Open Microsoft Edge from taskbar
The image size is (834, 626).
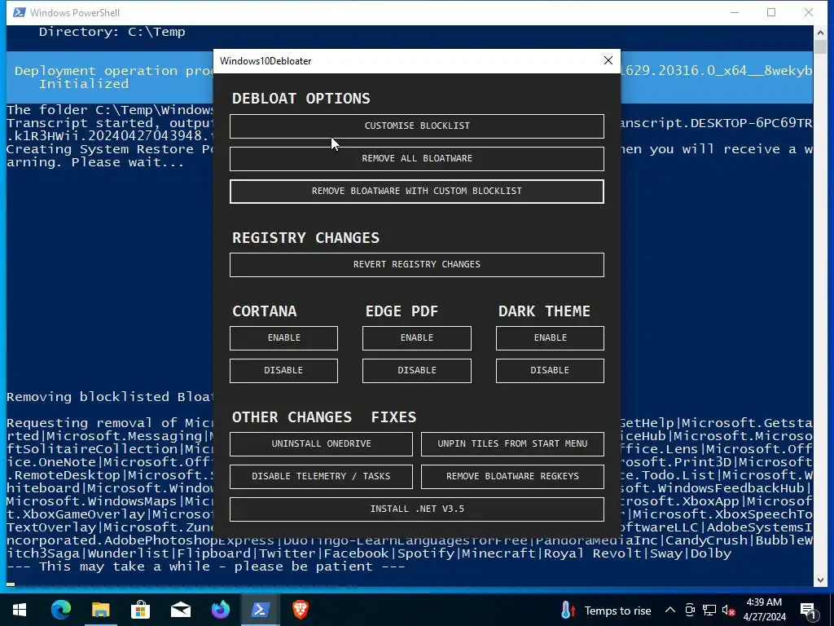60,610
